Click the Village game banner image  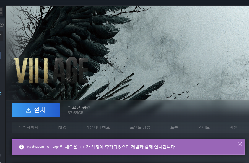coord(127,53)
